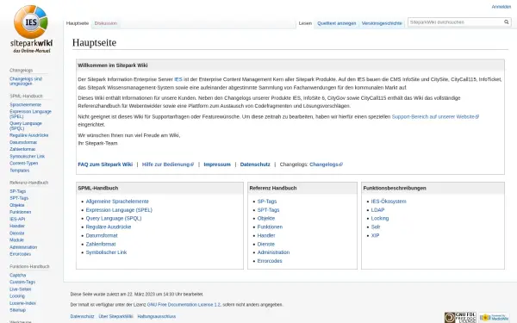This screenshot has width=517, height=323.
Task: Open sidebar Sitemap link
Action: pyautogui.click(x=17, y=310)
